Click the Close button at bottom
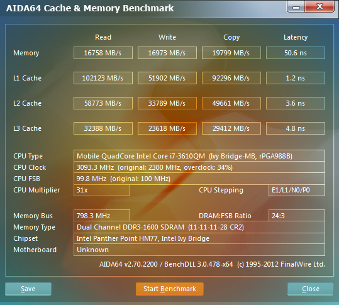Screen dimensions: 339x305 click(311, 289)
